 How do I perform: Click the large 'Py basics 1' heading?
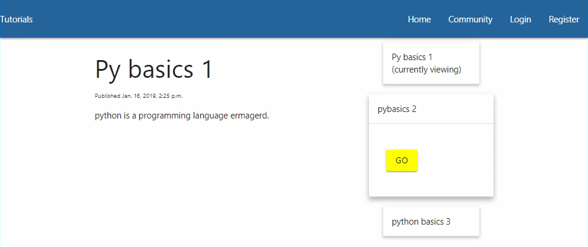153,70
